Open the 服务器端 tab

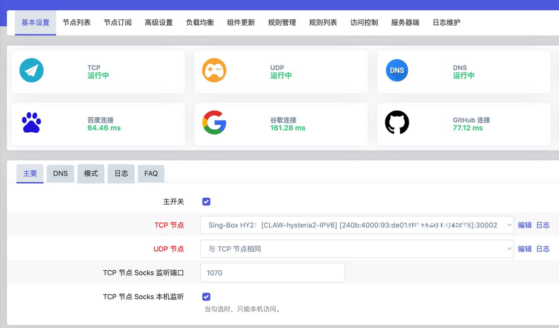405,22
